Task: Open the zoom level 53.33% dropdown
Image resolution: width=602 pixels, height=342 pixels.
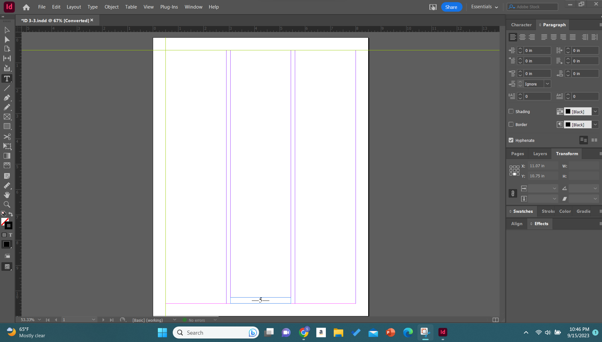Action: coord(39,320)
